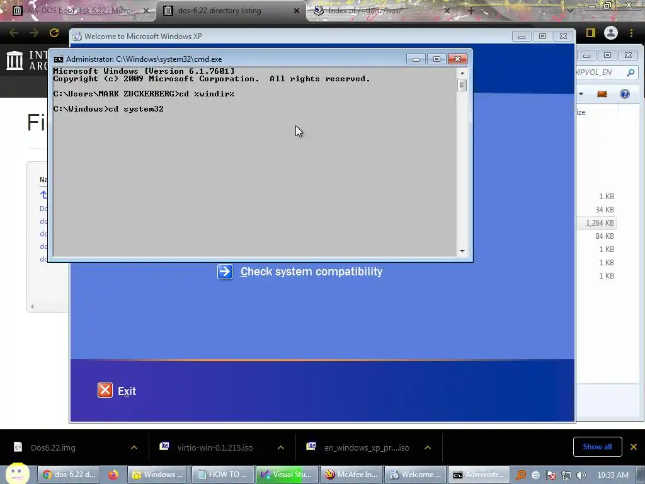This screenshot has height=484, width=645.
Task: Expand the Dos6.22.img download options chevron
Action: point(134,447)
